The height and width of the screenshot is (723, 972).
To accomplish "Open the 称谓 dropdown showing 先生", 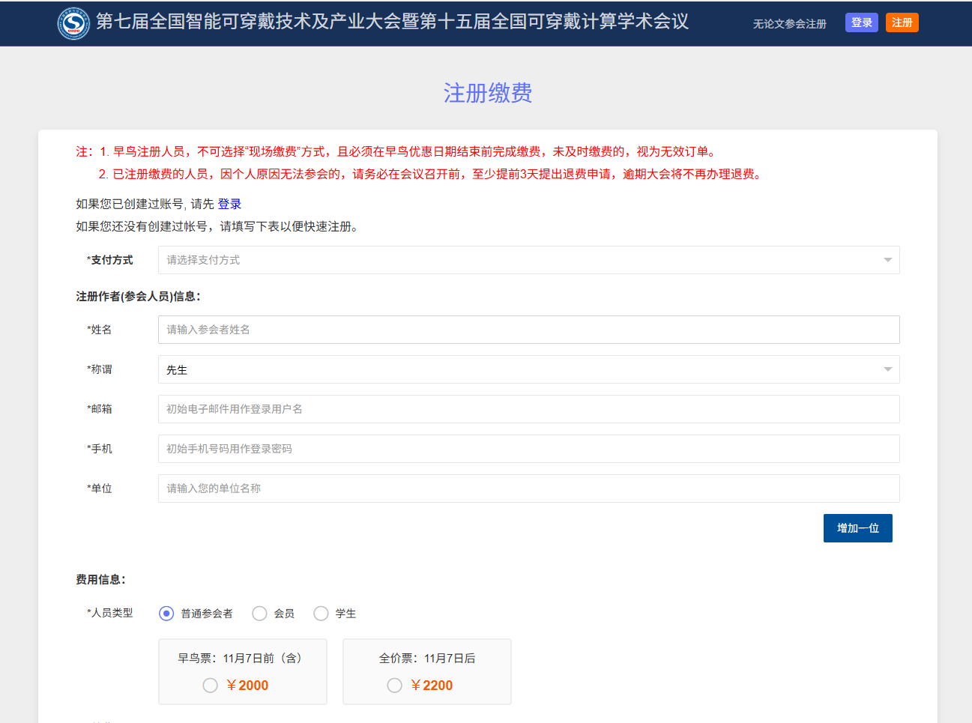I will point(517,369).
